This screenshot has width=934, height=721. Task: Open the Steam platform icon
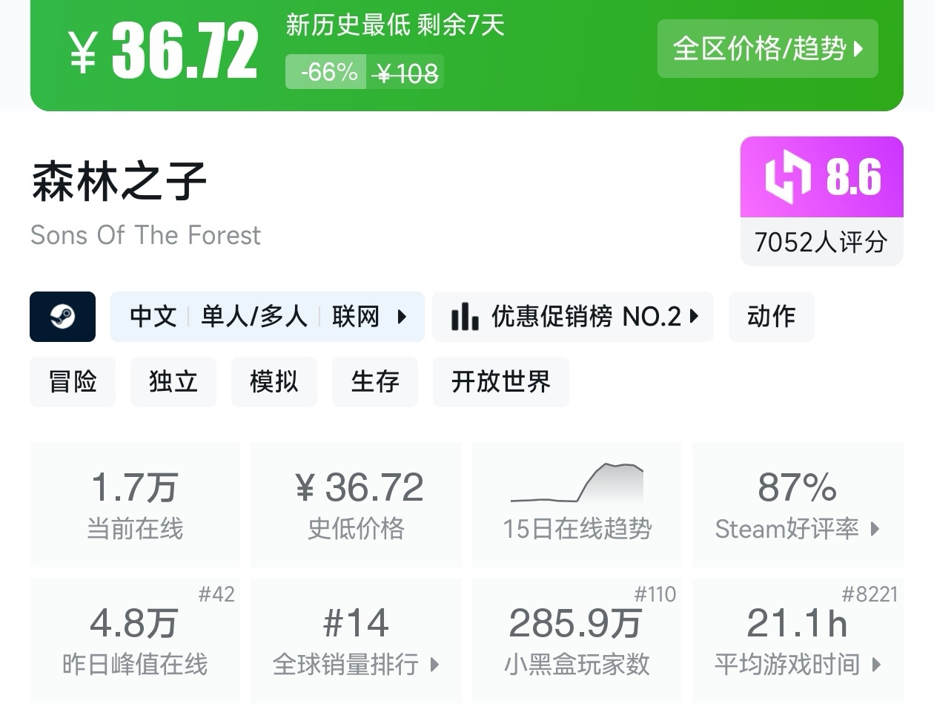[x=62, y=317]
